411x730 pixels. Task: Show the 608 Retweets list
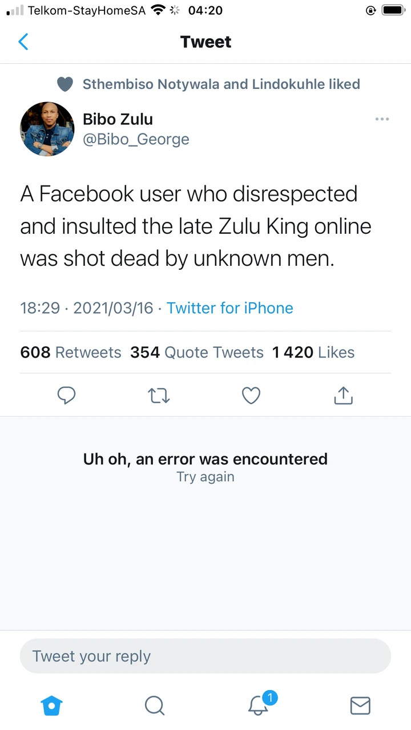(x=71, y=352)
